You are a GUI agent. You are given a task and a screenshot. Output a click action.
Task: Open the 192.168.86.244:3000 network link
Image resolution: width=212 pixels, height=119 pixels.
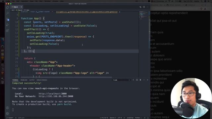(56, 96)
